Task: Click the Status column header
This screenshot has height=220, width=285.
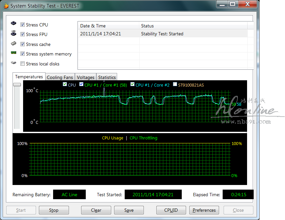Action: (193, 26)
